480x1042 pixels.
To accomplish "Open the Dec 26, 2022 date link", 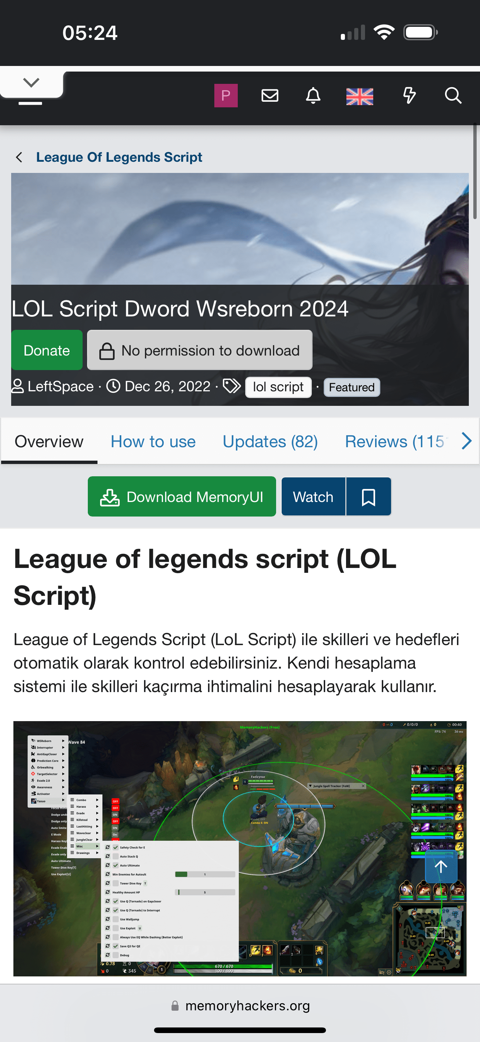I will (x=167, y=386).
